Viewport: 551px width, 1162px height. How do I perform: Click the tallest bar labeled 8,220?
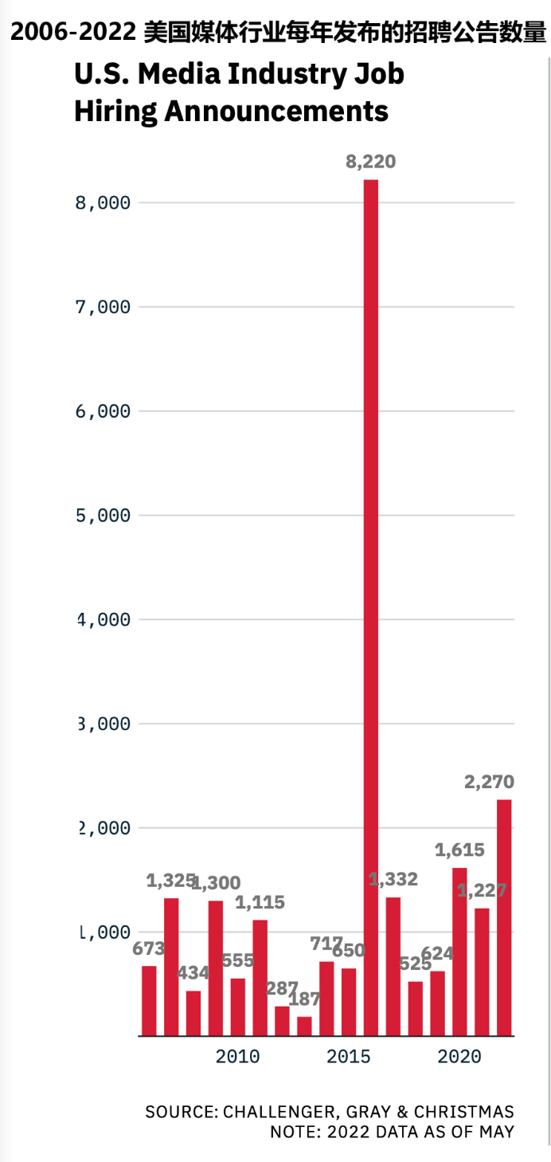[371, 607]
